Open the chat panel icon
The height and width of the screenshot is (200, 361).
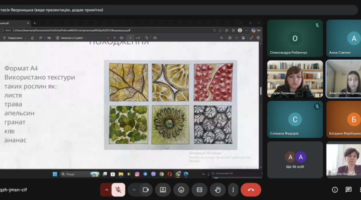point(349,190)
